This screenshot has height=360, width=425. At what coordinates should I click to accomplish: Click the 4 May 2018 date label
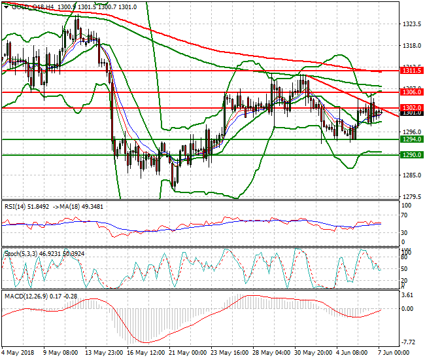(x=18, y=353)
